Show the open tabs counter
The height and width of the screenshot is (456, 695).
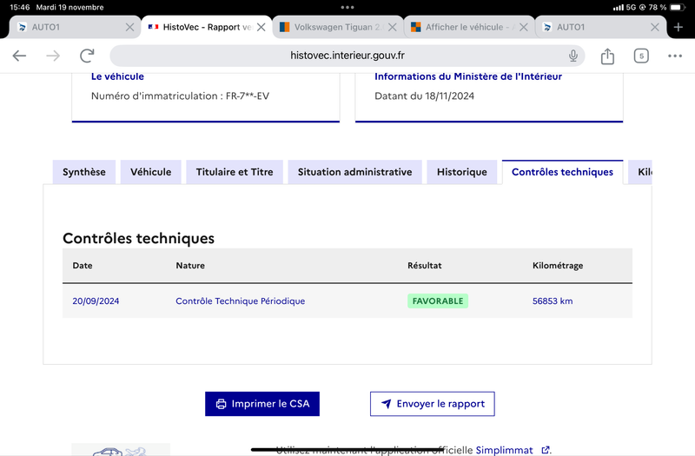pos(641,56)
